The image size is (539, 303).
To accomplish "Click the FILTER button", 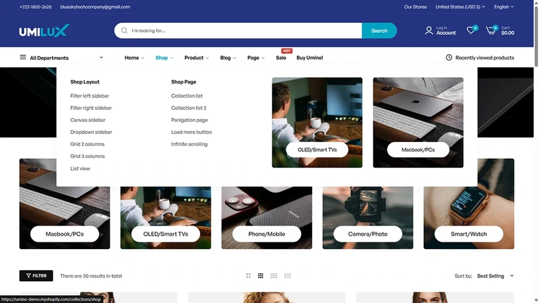I will (x=36, y=275).
